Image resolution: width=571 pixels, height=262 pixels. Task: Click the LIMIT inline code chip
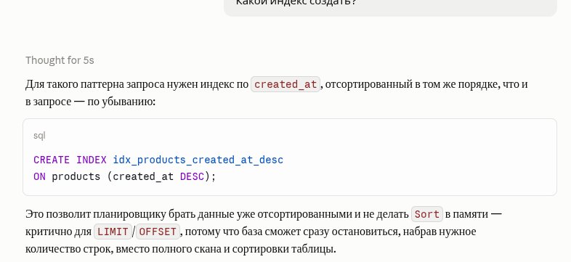tap(113, 232)
